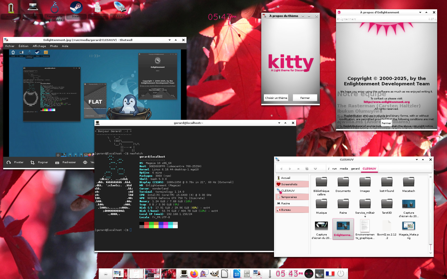
Task: Open the Fichier menu in Shotwell
Action: [x=10, y=46]
